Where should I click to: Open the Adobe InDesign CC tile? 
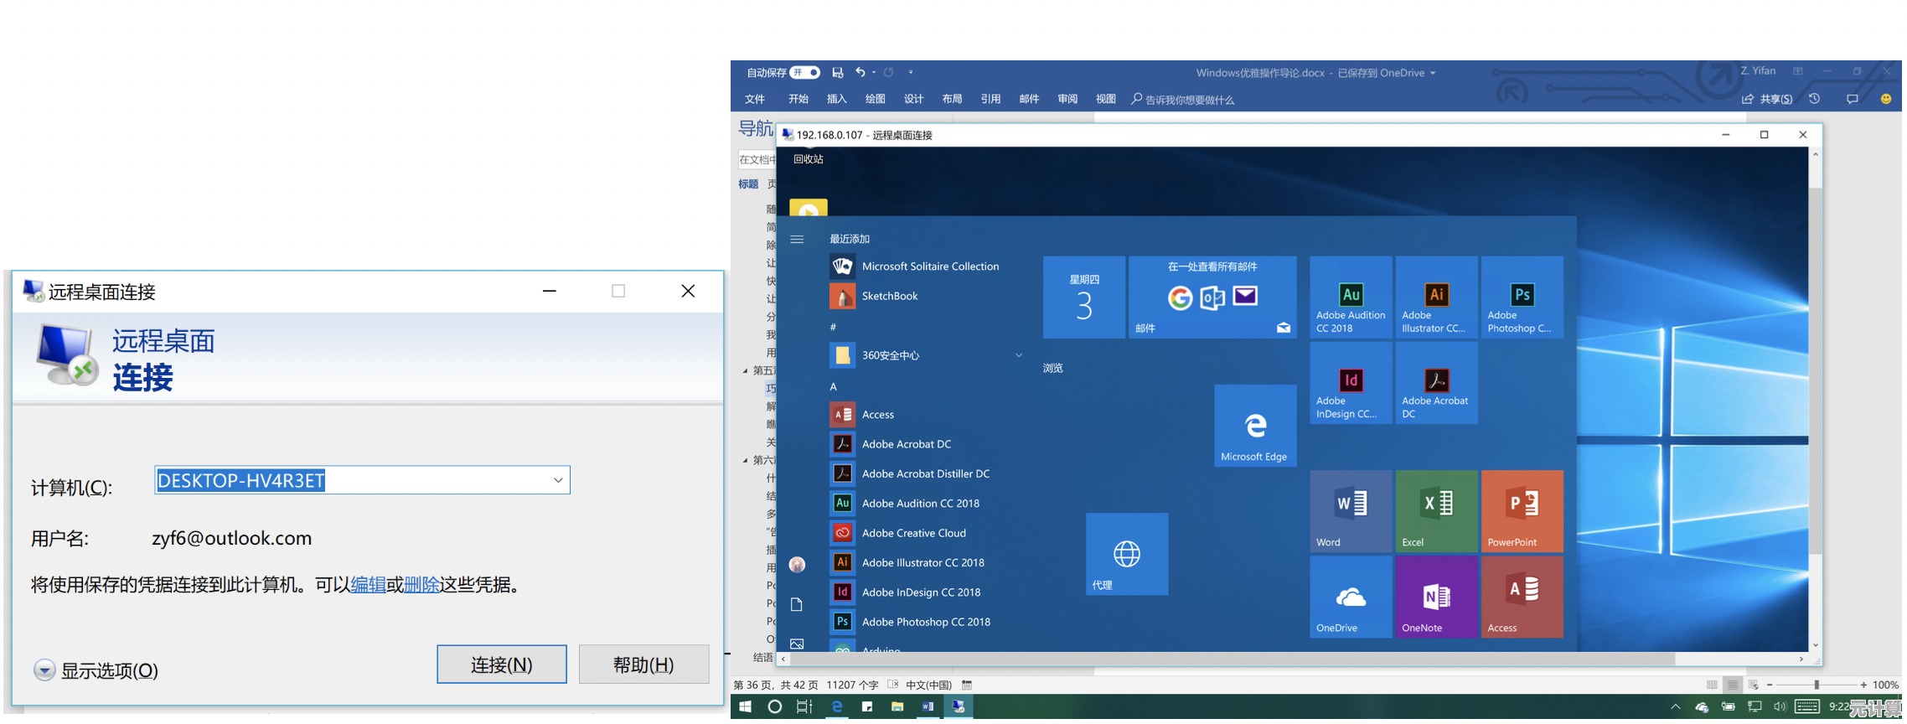(1351, 383)
